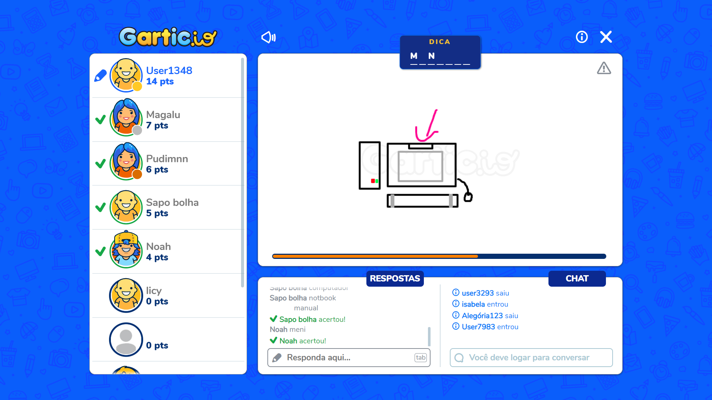Click the info (ⓘ) icon top right
The image size is (712, 400).
click(x=582, y=37)
